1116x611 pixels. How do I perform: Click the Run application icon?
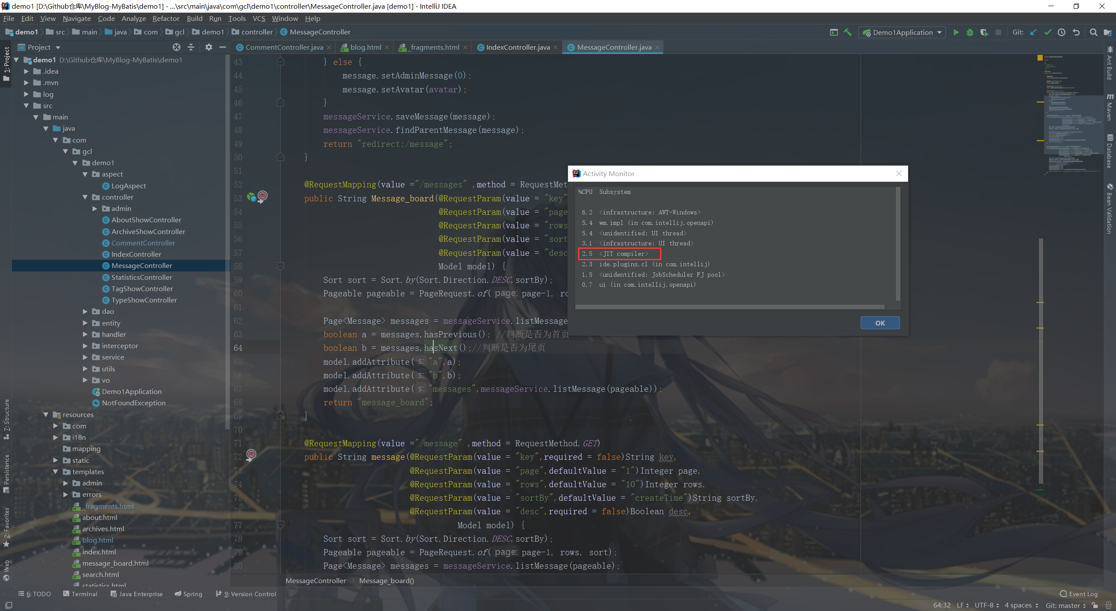956,32
